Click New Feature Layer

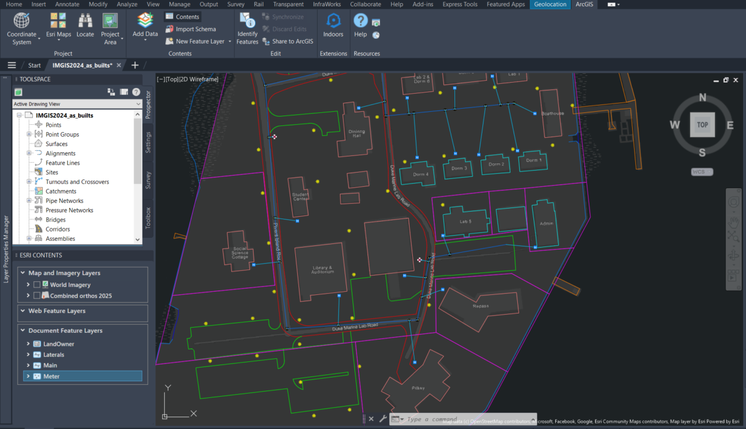coord(196,41)
